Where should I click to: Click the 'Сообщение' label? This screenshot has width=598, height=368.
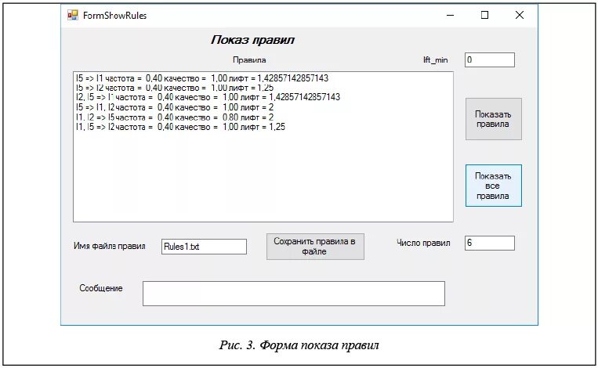pyautogui.click(x=101, y=288)
